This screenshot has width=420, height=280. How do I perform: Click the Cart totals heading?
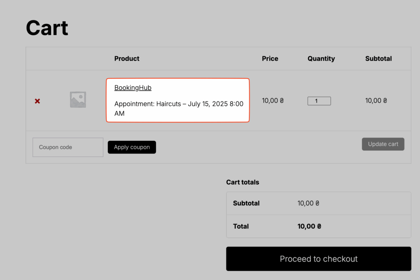tap(242, 182)
